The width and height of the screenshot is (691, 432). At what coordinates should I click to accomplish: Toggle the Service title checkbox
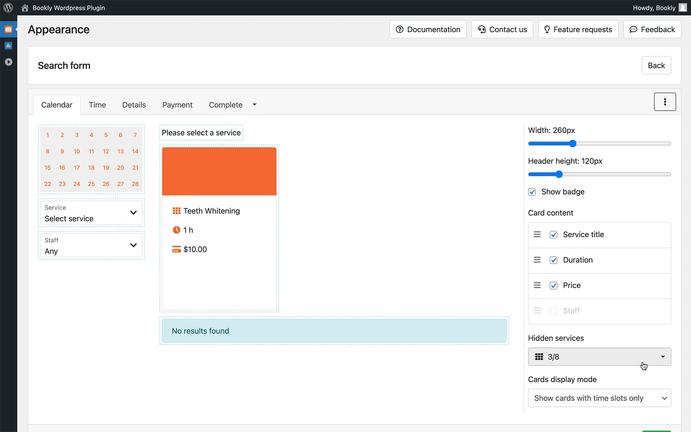coord(553,235)
